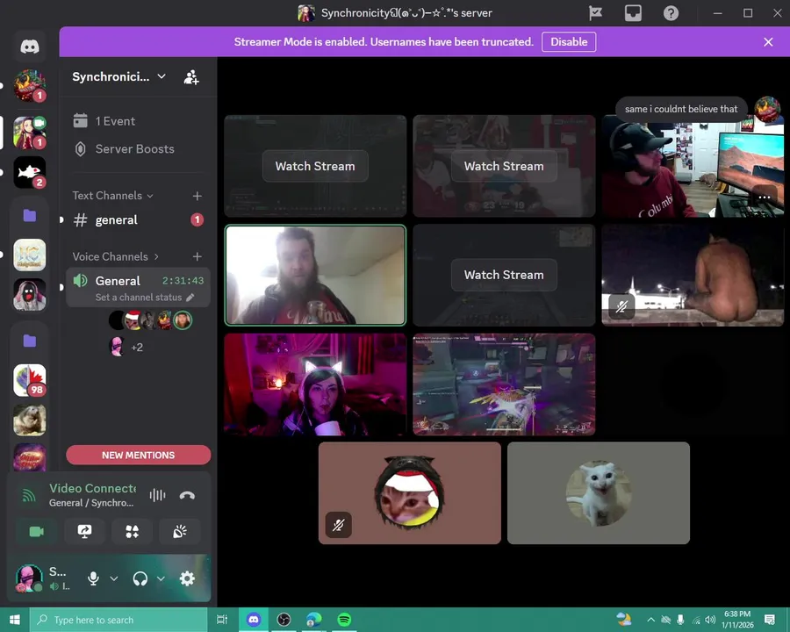Open the second purple server folder
790x632 pixels.
tap(30, 341)
